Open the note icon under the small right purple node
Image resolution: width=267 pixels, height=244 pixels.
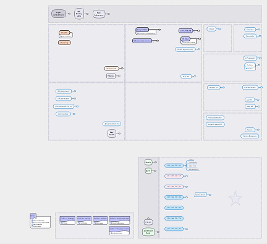coord(183,42)
